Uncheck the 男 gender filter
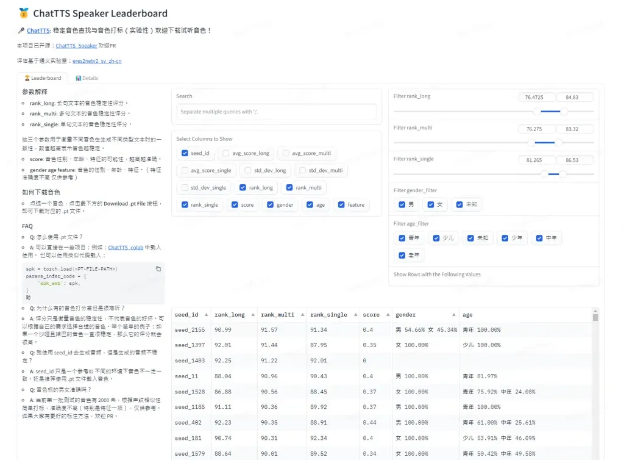 click(402, 204)
